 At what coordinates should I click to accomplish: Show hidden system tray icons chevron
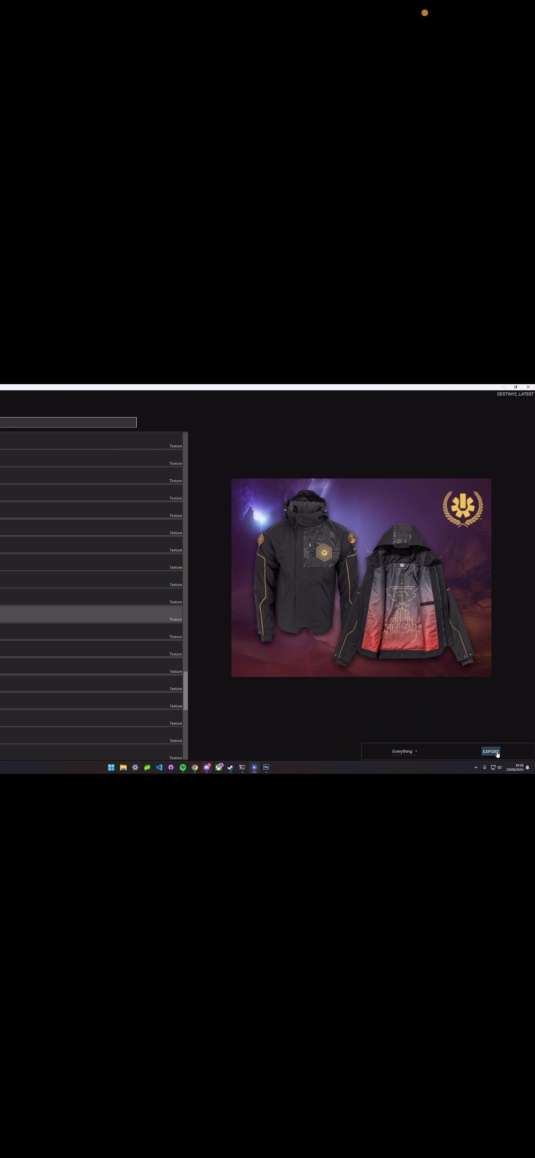click(476, 767)
